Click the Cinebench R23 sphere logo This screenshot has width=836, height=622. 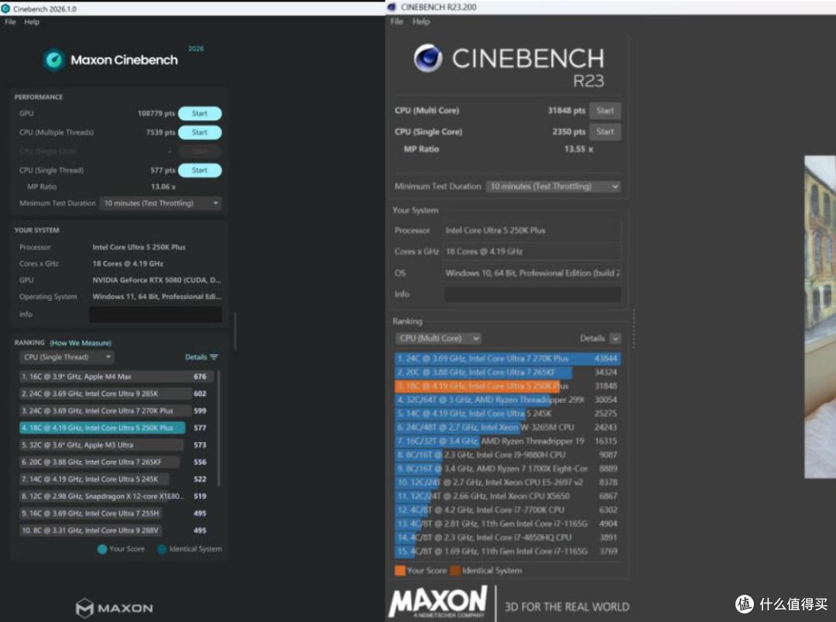pos(427,58)
